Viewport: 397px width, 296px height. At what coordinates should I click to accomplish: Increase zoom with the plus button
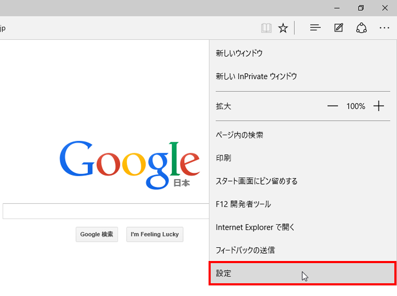tap(378, 106)
